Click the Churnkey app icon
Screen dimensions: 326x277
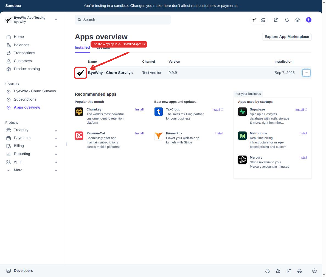pos(79,112)
